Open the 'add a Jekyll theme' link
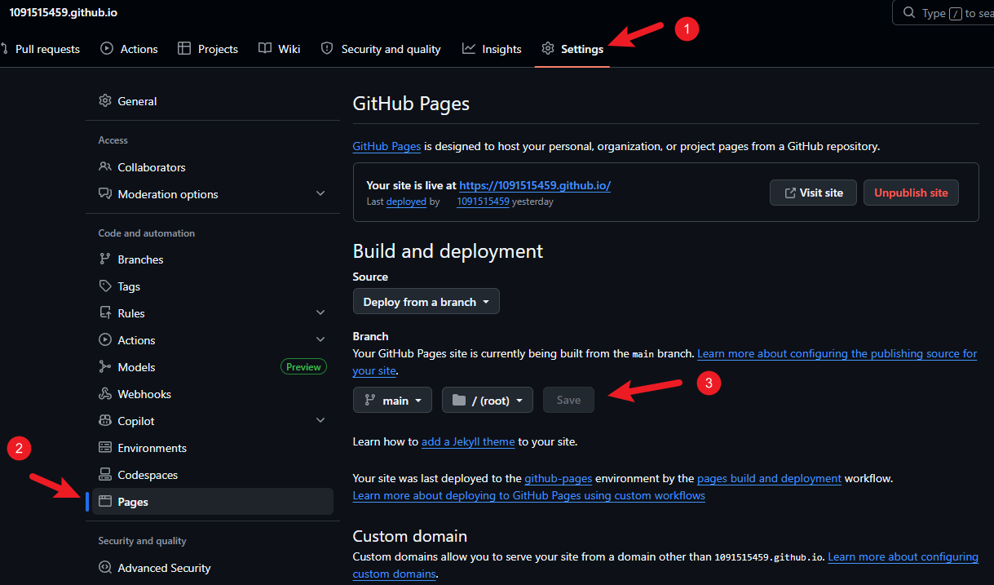994x585 pixels. 468,441
